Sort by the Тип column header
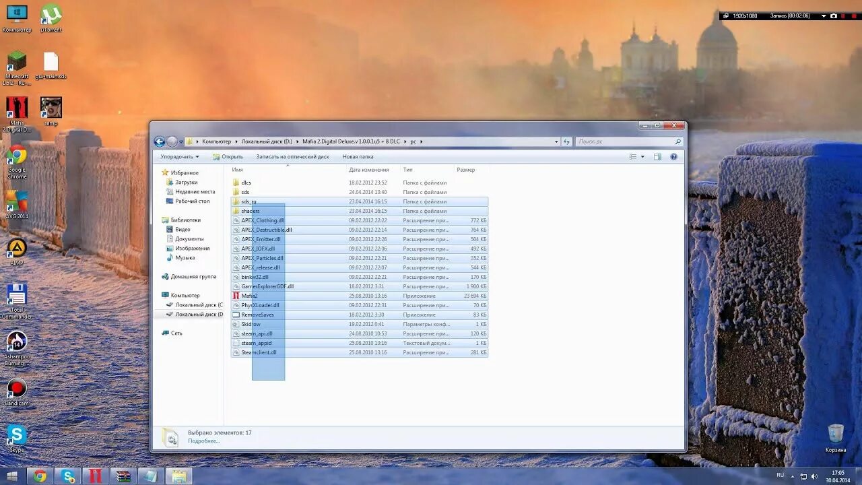862x485 pixels. point(428,170)
